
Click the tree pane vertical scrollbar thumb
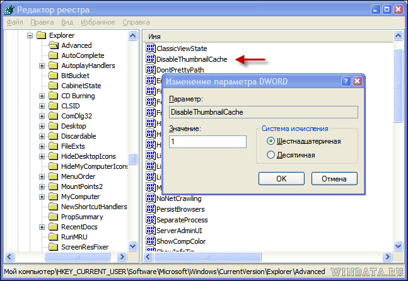pyautogui.click(x=132, y=159)
